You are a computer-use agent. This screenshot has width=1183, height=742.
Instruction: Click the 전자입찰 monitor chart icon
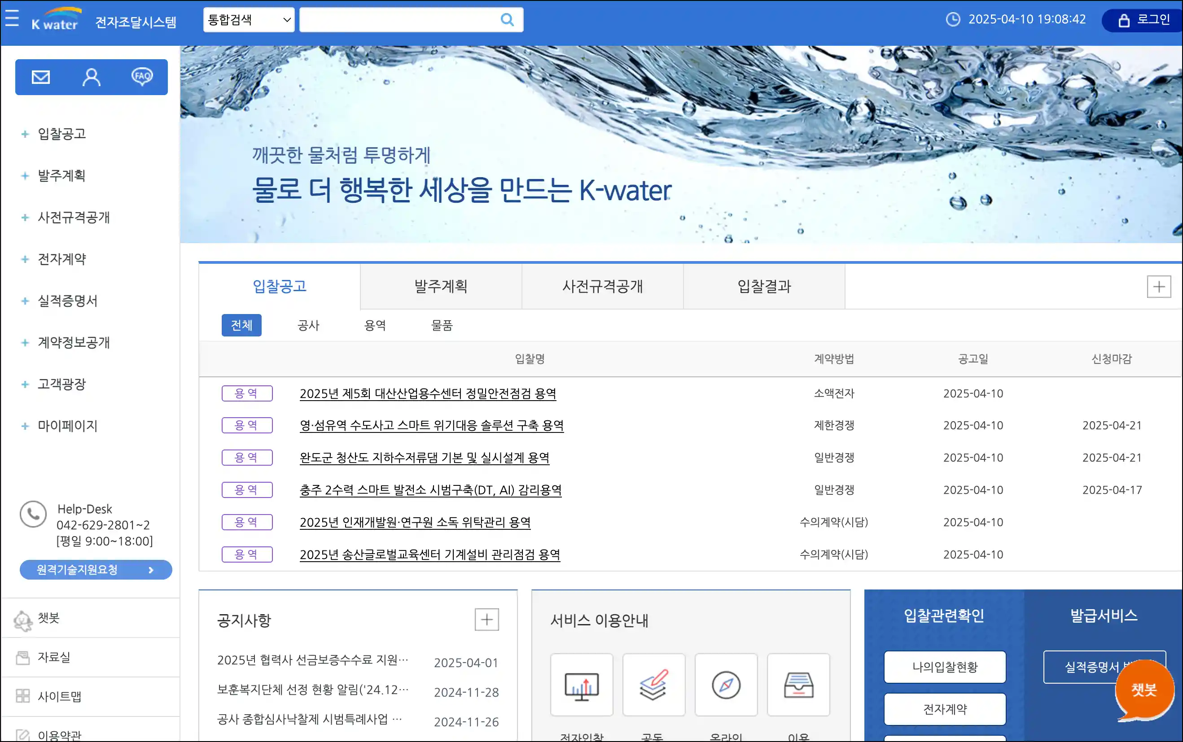click(x=582, y=685)
